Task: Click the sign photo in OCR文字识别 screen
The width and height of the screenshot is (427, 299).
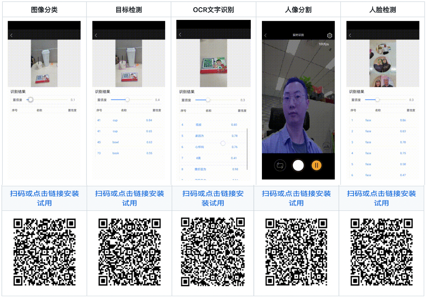Action: 213,63
